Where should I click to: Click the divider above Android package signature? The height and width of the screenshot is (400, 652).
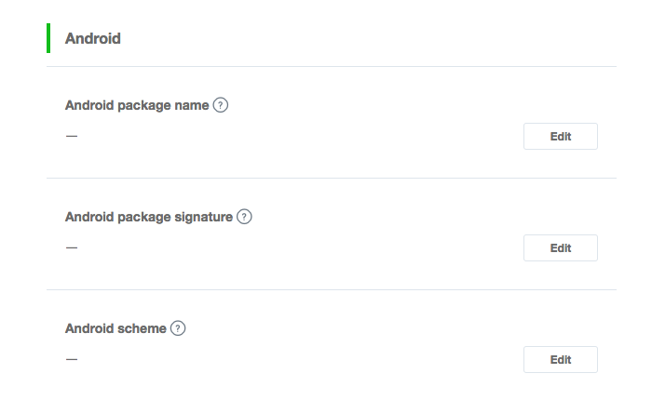point(332,179)
